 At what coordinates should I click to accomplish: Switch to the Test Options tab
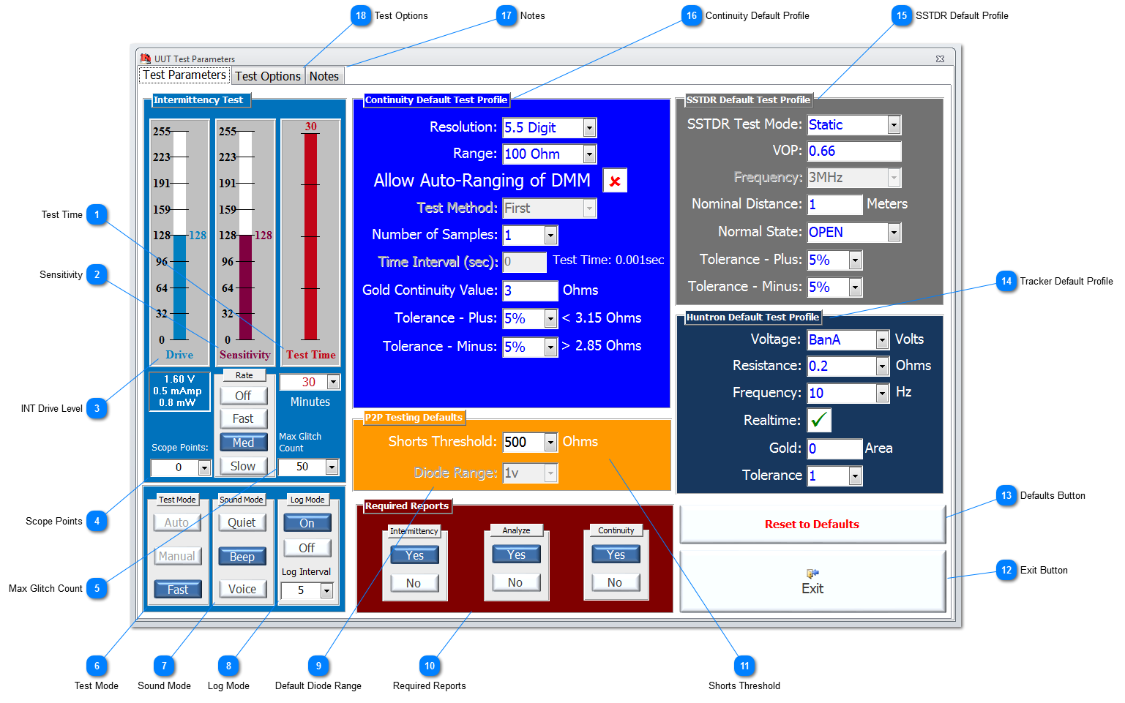pyautogui.click(x=268, y=75)
